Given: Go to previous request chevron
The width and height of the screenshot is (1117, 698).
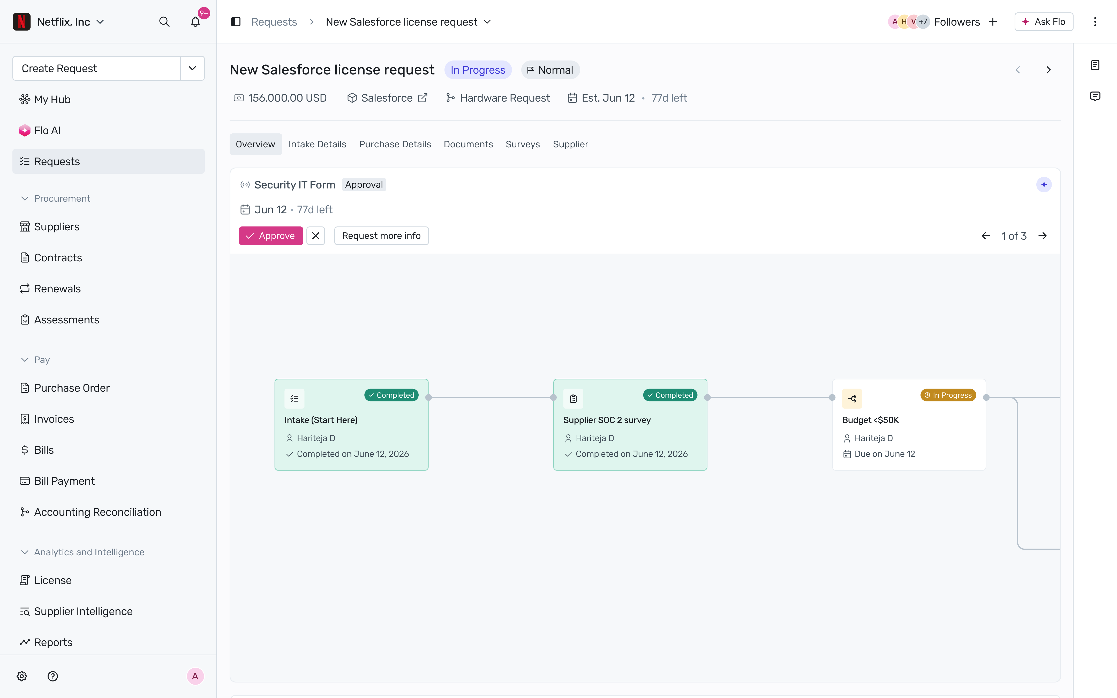Looking at the screenshot, I should coord(1018,70).
